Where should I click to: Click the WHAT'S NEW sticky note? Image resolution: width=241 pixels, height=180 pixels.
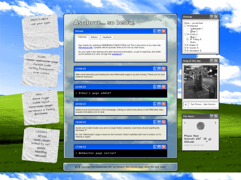pos(41,32)
